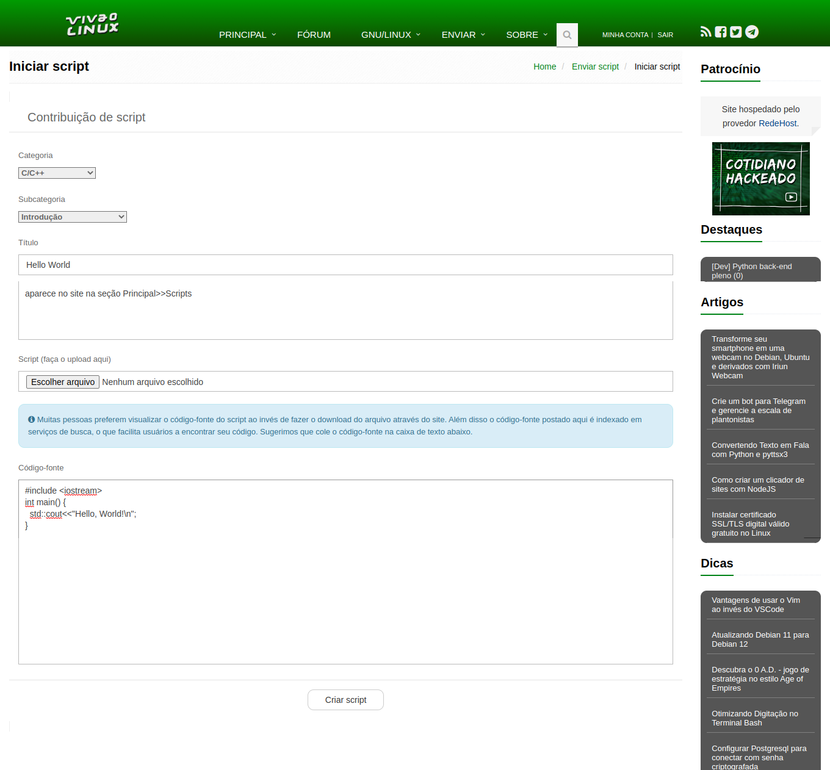Click the Cotidiano Hackeado banner
Screen dimensions: 830x770
[760, 179]
